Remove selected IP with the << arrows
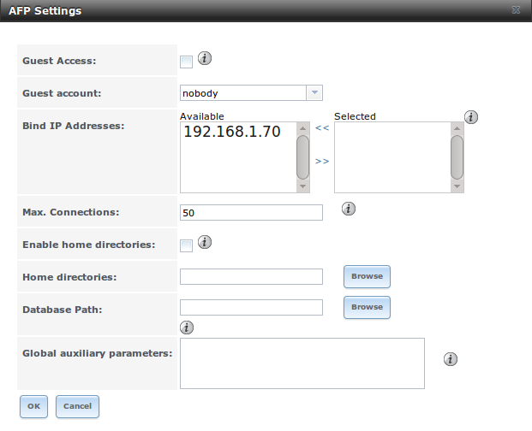Viewport: 532px width, 431px height. (322, 127)
